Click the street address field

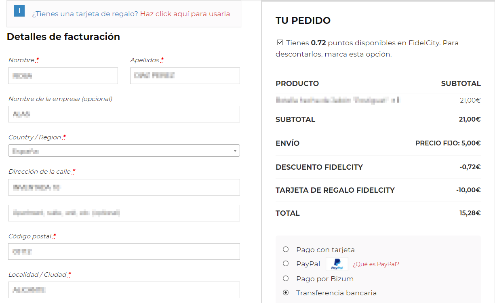pyautogui.click(x=124, y=187)
